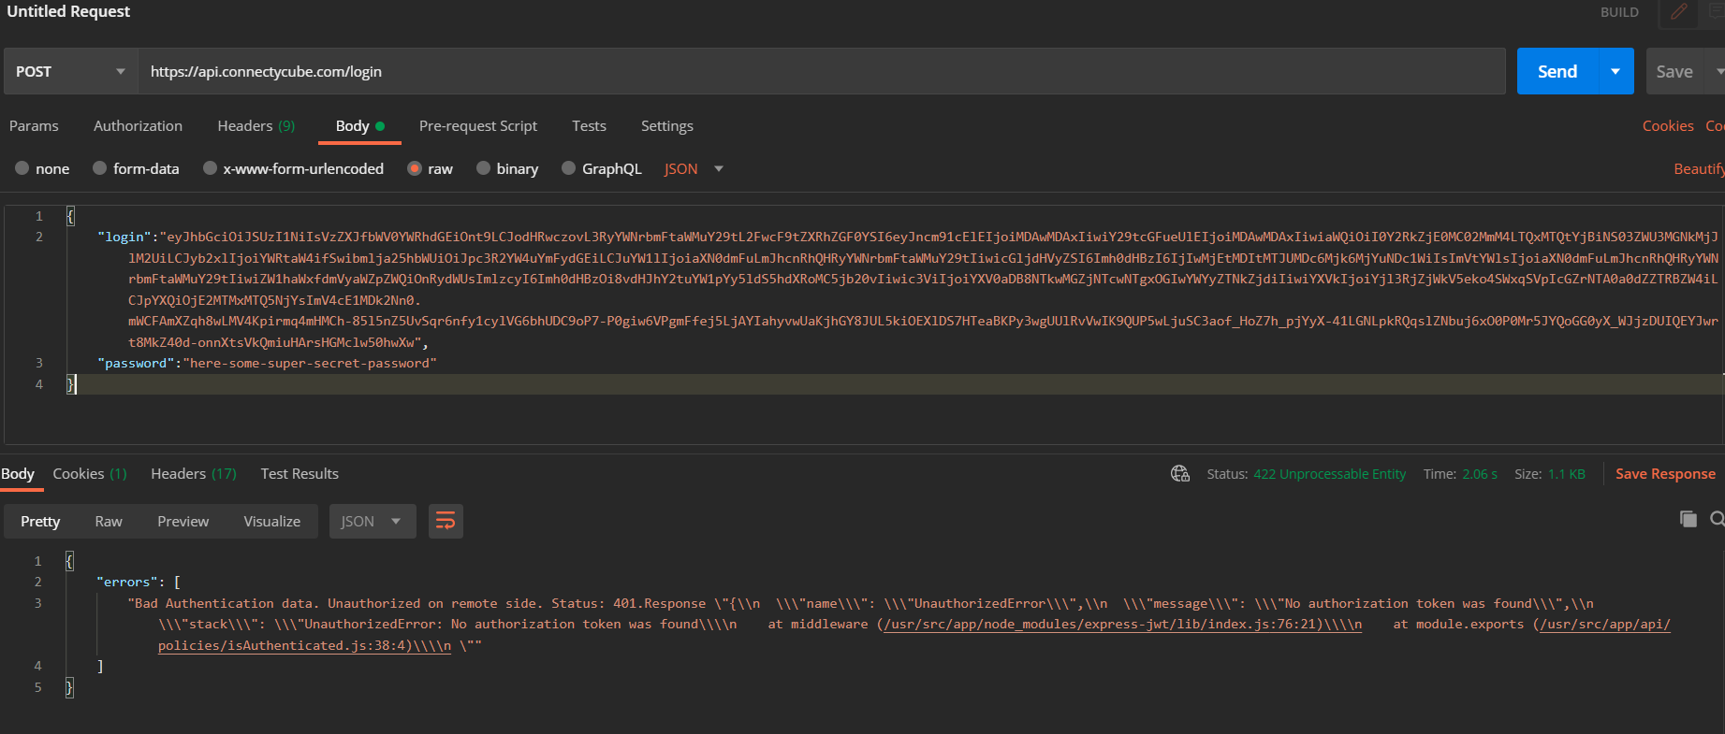Select the none body type radio

coord(22,168)
